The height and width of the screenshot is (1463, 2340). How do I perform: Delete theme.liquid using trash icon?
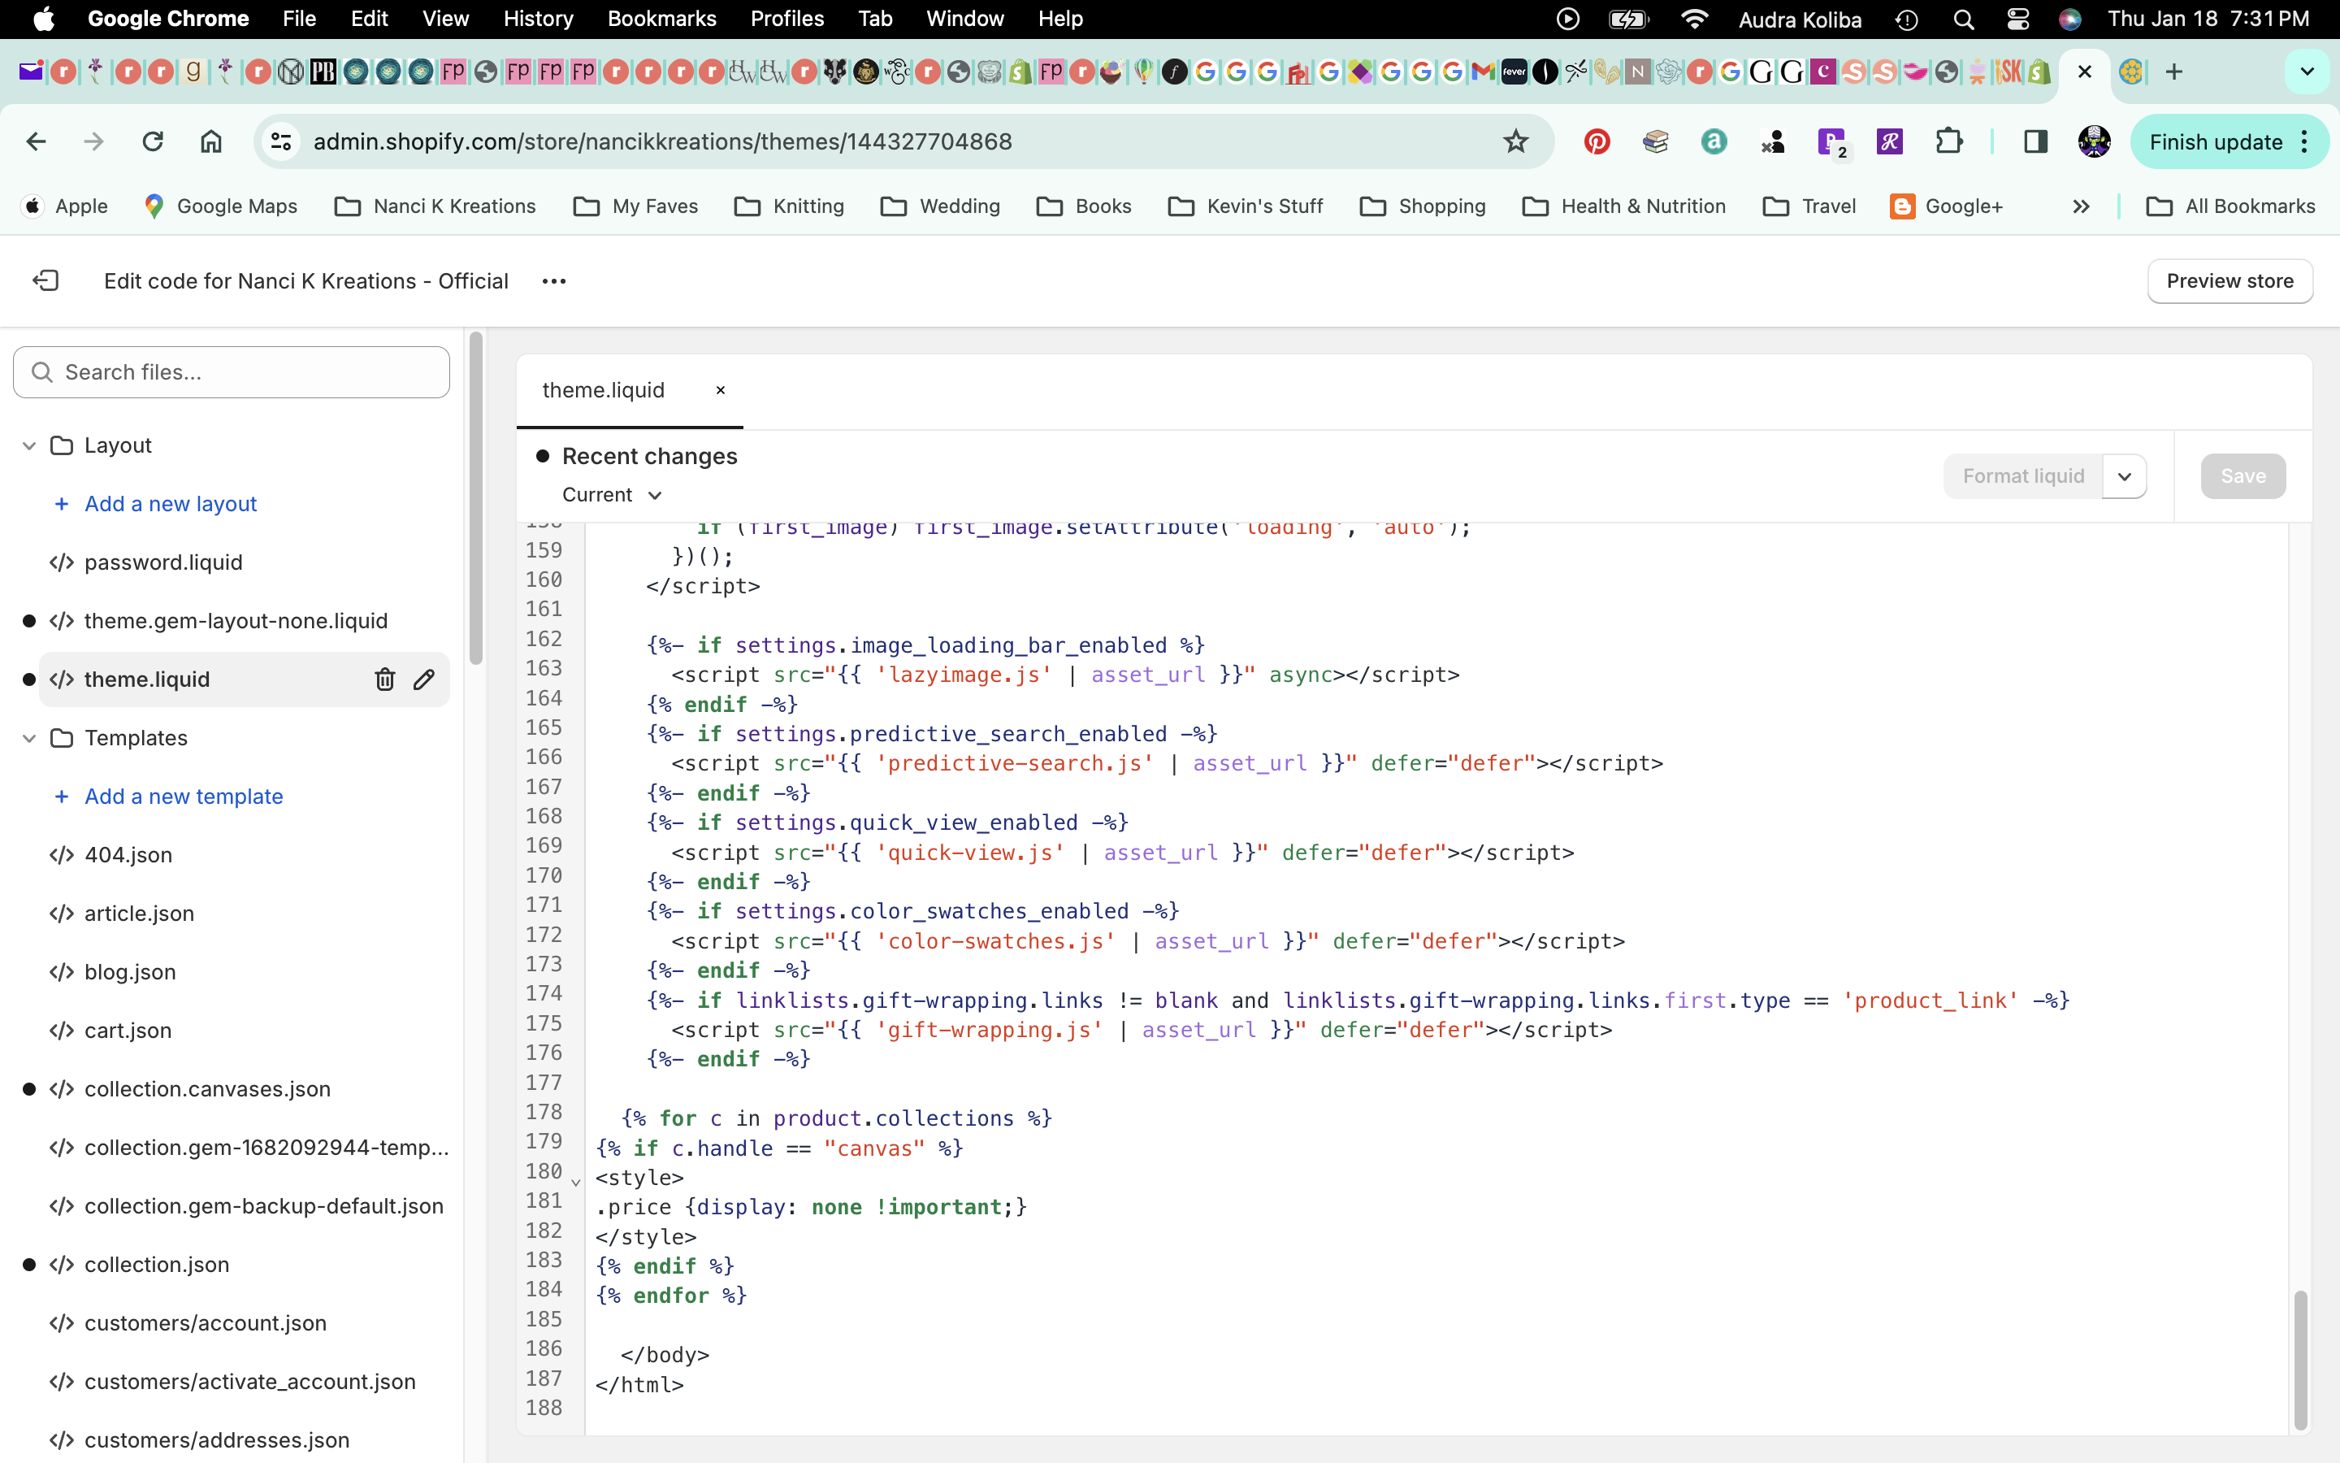point(385,679)
